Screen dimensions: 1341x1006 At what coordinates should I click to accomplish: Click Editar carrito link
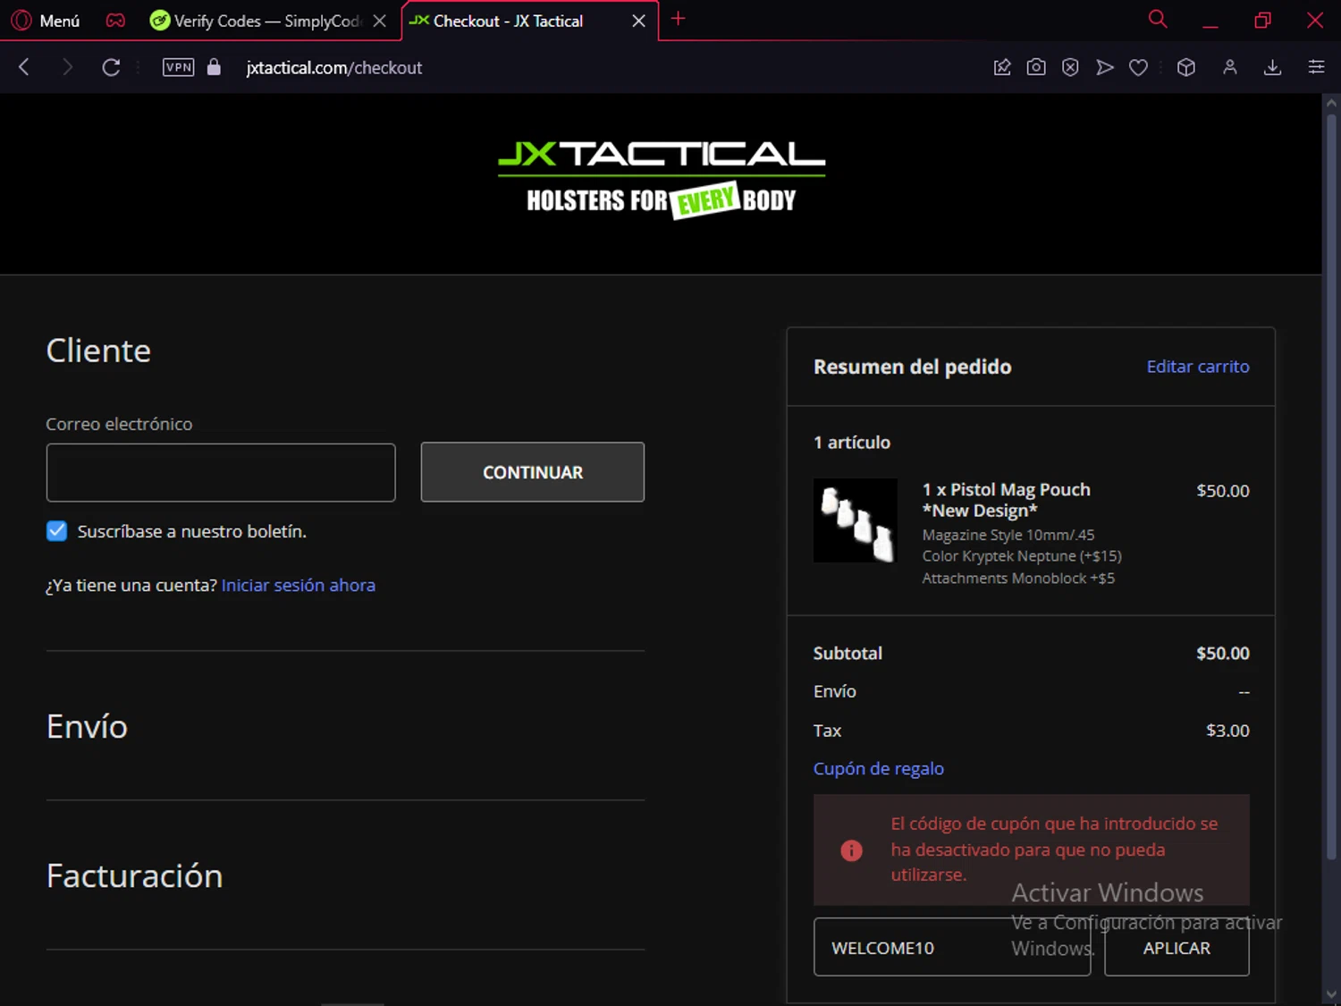(1198, 367)
